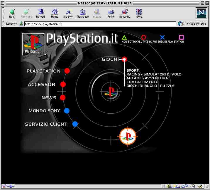Click the component bar drag handle
This screenshot has height=190, width=210.
164,186
